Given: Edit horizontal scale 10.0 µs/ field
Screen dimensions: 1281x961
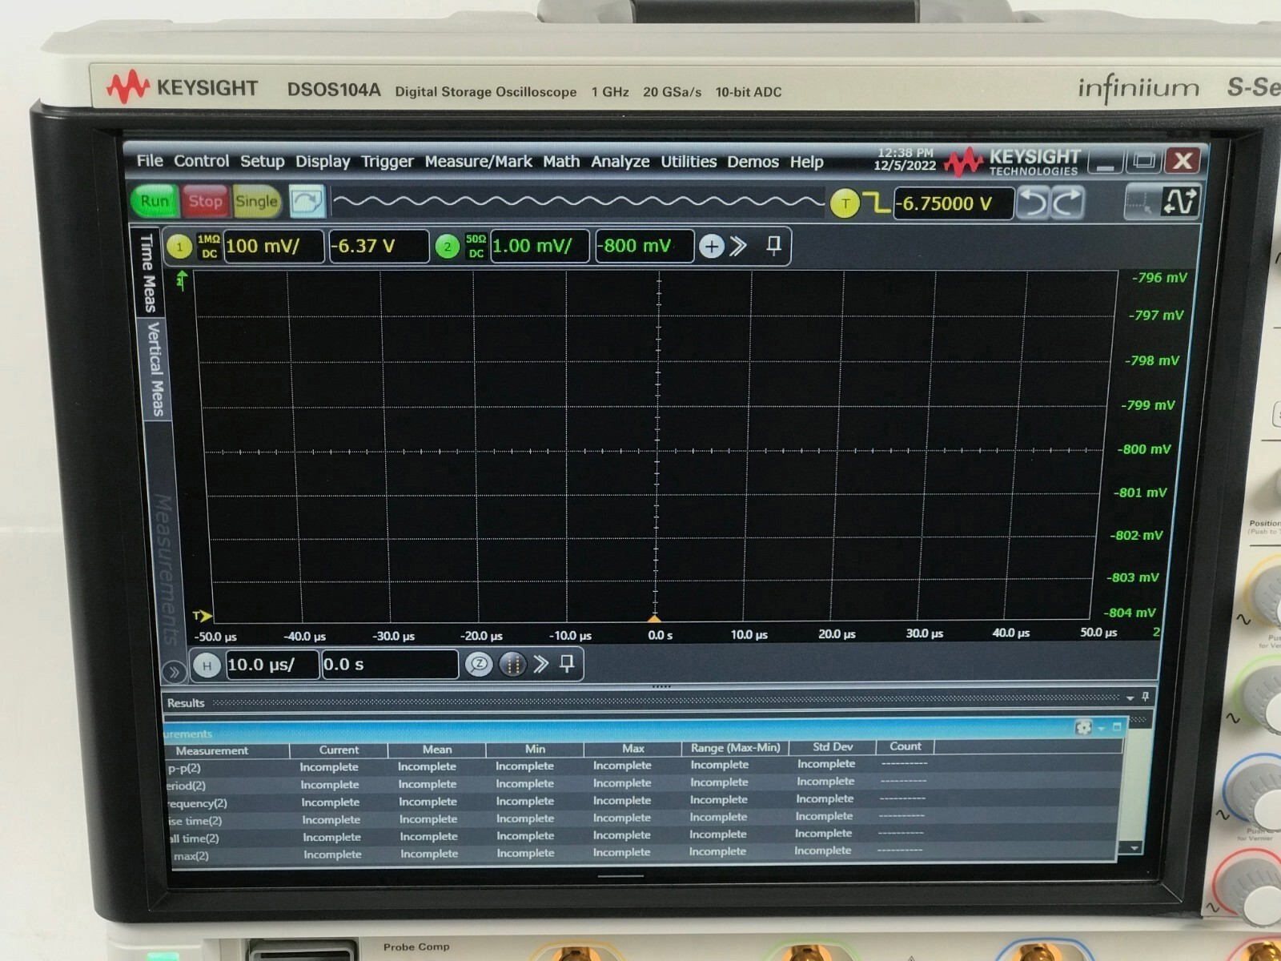Looking at the screenshot, I should tap(272, 665).
